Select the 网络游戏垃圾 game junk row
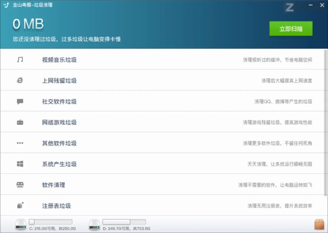Image resolution: width=328 pixels, height=233 pixels. click(59, 122)
